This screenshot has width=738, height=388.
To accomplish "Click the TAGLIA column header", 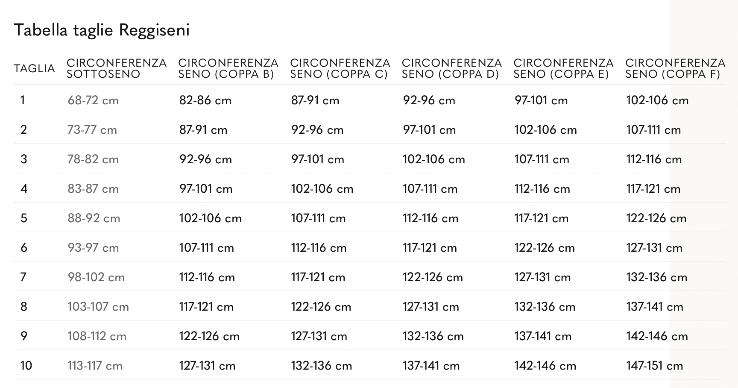I will (x=34, y=68).
